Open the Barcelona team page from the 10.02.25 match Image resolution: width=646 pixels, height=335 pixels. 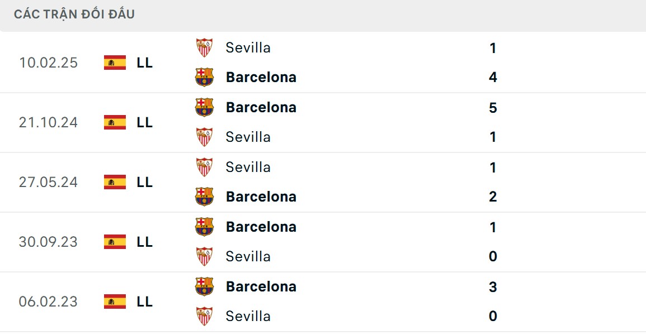pyautogui.click(x=261, y=77)
